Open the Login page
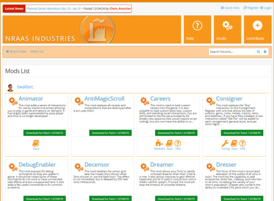274x201 pixels. tap(266, 8)
